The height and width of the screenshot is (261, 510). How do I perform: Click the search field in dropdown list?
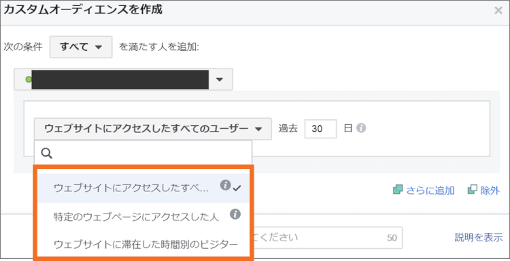(143, 153)
